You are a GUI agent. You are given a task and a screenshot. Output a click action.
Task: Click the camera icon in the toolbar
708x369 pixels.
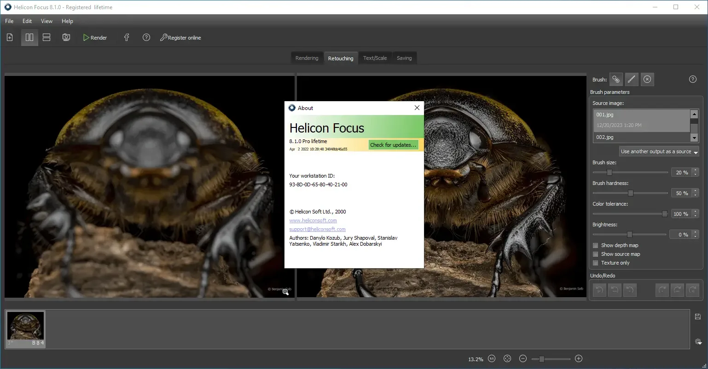[x=66, y=38]
